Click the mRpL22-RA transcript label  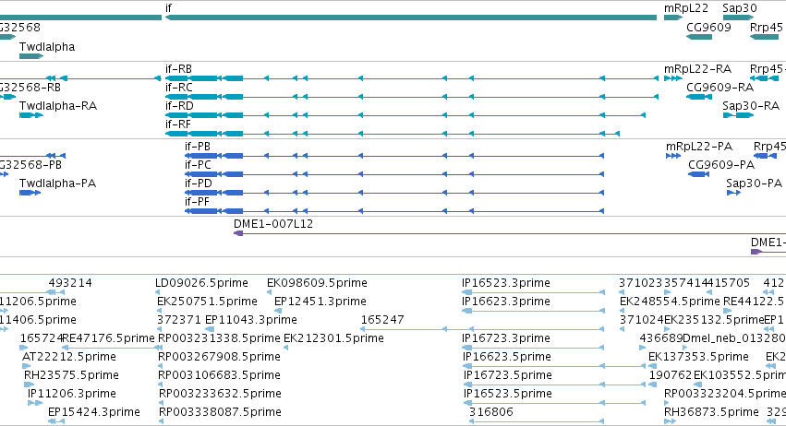[x=697, y=69]
